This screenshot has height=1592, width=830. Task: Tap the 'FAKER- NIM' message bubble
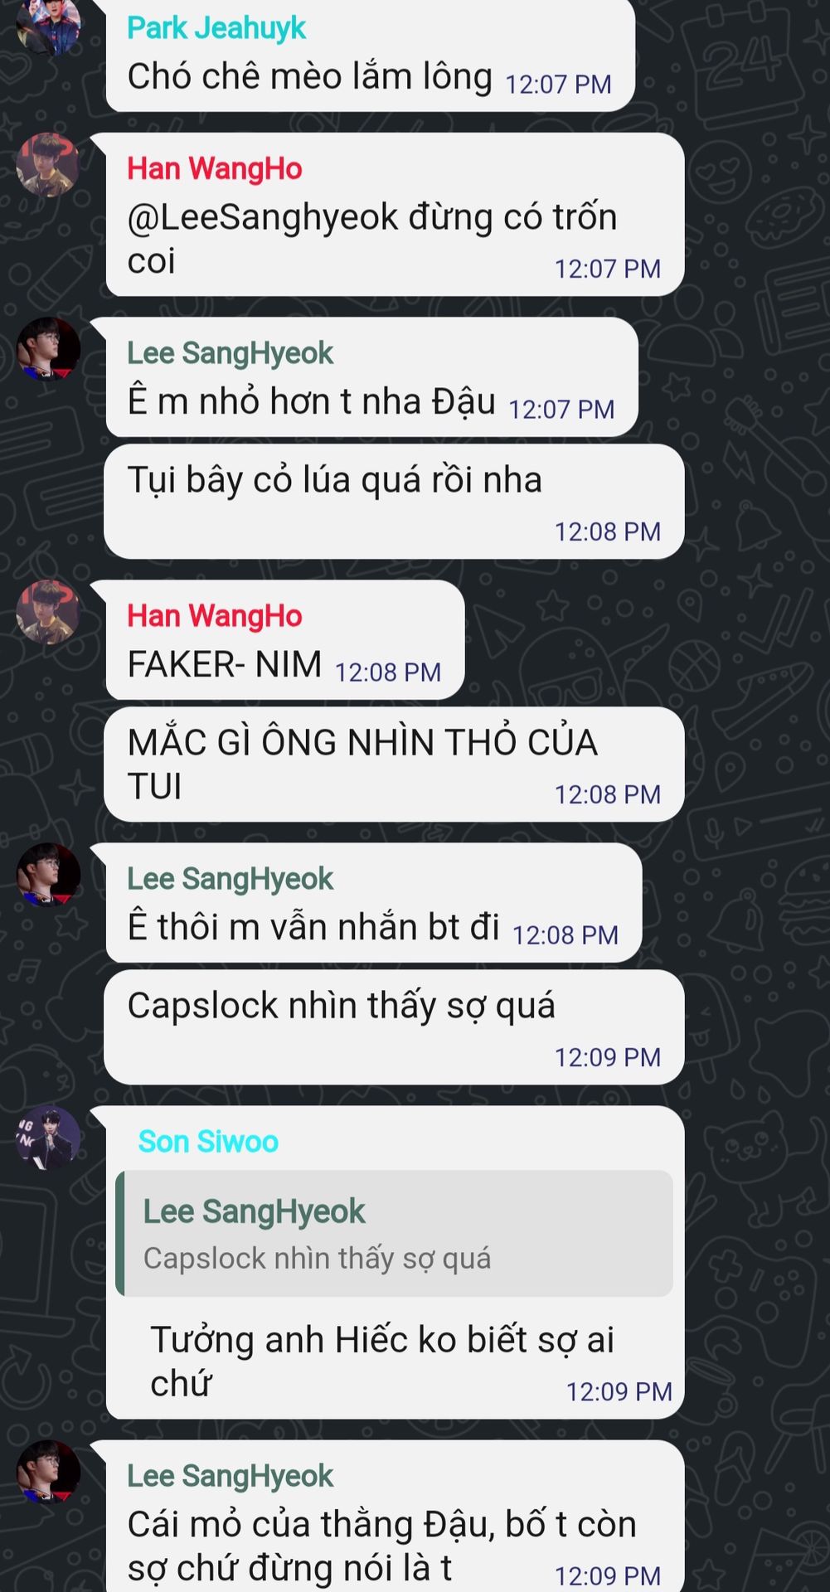pyautogui.click(x=285, y=640)
